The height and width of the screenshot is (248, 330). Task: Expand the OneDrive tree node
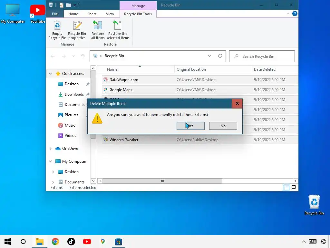(x=51, y=149)
